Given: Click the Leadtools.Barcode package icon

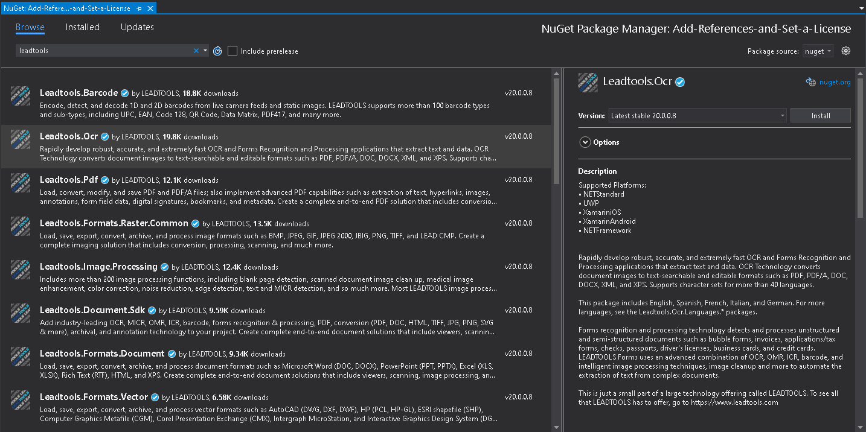Looking at the screenshot, I should 21,96.
